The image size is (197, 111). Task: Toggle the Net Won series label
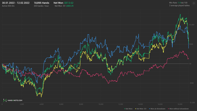click(x=129, y=109)
